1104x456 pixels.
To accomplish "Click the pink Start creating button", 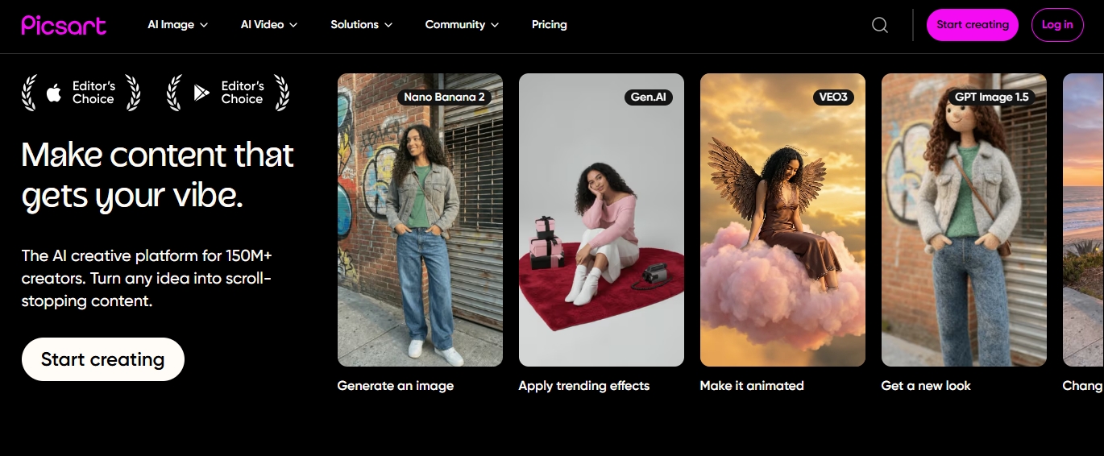I will (973, 25).
